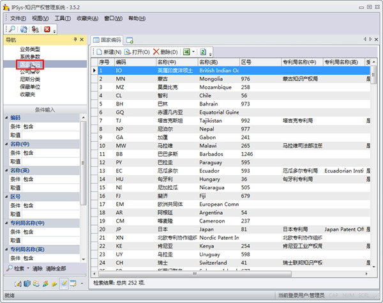Click the green refresh list icon
Screen dimensions: 383x303
(203, 52)
